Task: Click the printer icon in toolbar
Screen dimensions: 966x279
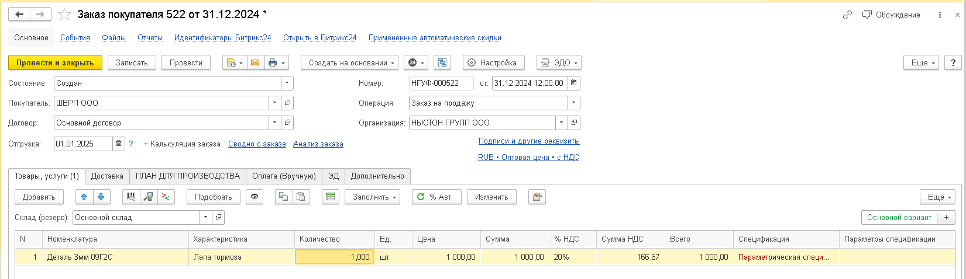Action: click(273, 62)
